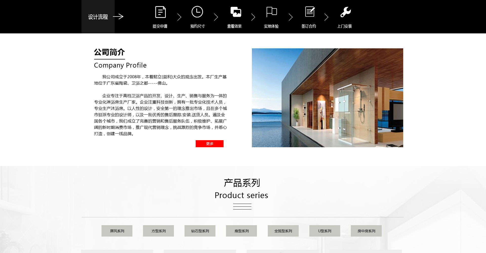The image size is (486, 253).
Task: View the U型系列 products
Action: tap(325, 231)
